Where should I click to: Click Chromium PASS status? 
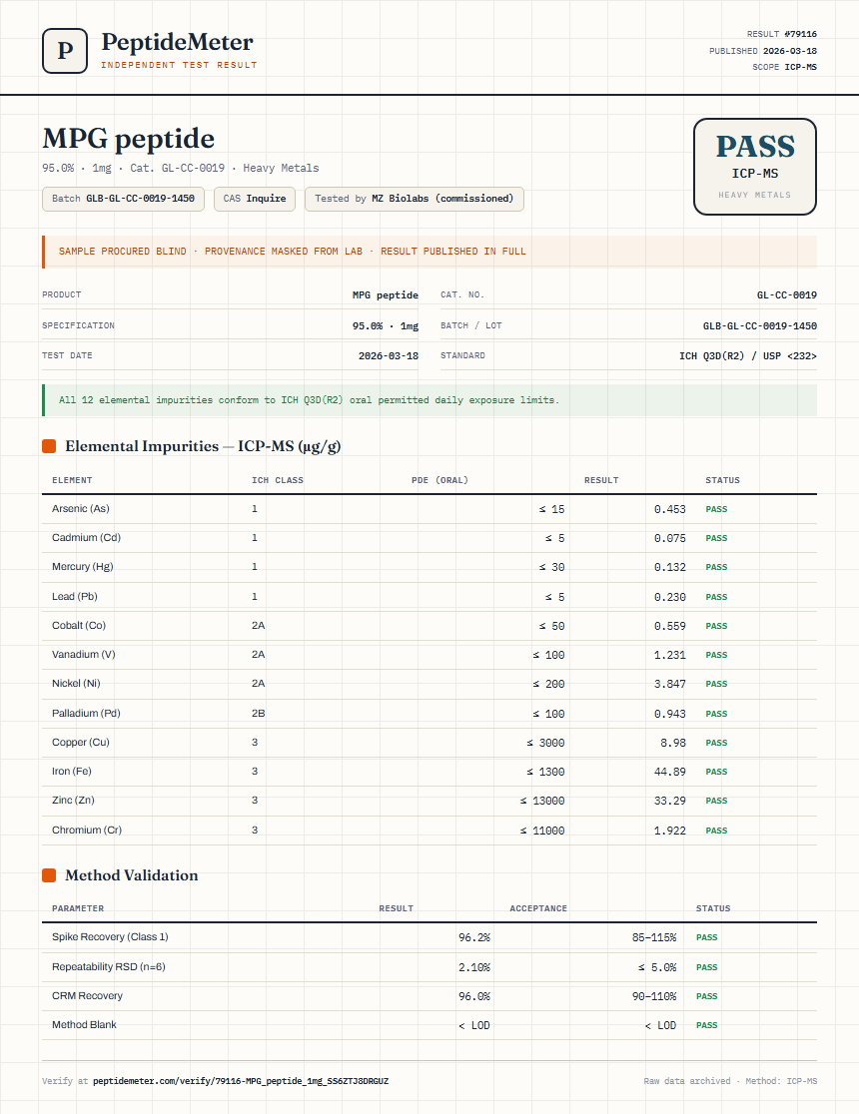(716, 832)
